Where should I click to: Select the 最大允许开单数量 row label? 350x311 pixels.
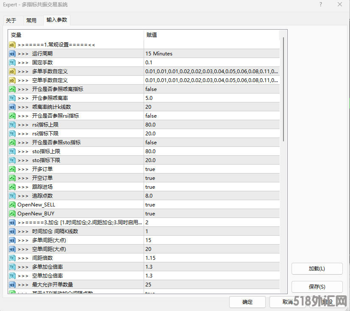[x=53, y=285]
